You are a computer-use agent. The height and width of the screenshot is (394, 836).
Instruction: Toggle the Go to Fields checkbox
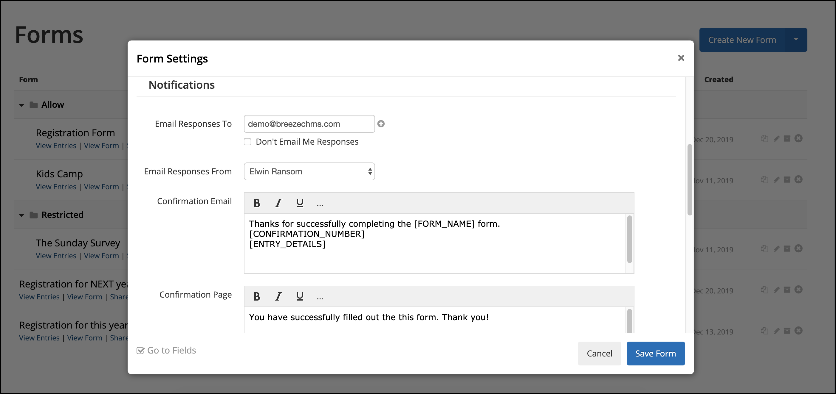point(140,351)
